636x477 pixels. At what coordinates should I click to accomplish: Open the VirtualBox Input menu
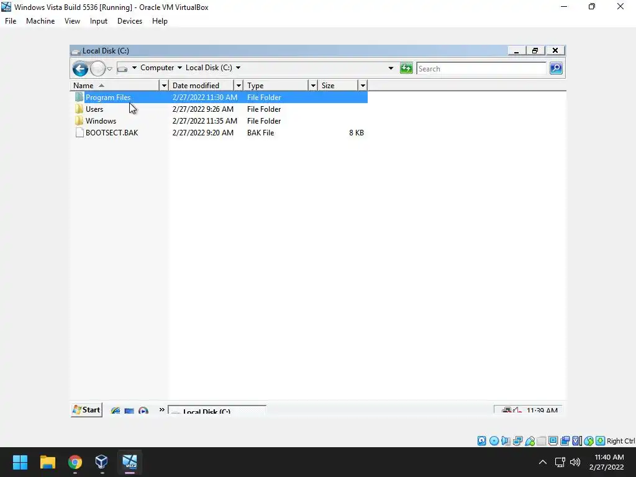tap(99, 21)
